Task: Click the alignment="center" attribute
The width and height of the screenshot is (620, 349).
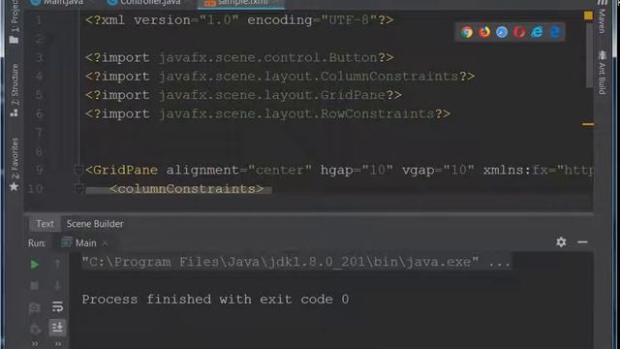Action: (x=239, y=171)
